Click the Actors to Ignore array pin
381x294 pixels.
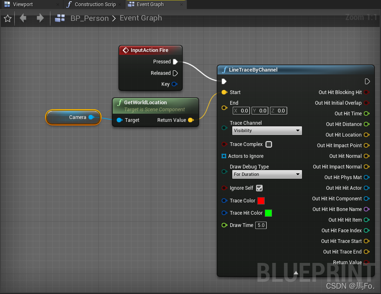[x=224, y=156]
